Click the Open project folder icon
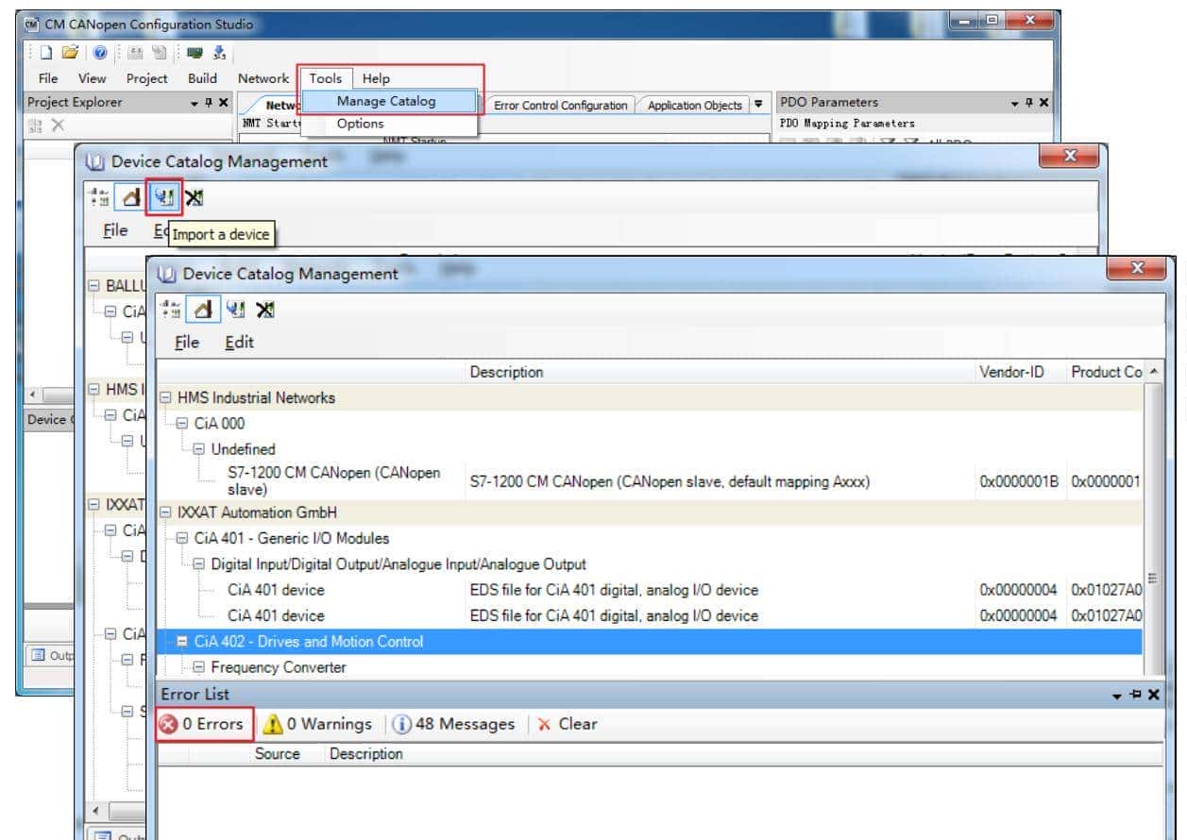 click(x=69, y=53)
